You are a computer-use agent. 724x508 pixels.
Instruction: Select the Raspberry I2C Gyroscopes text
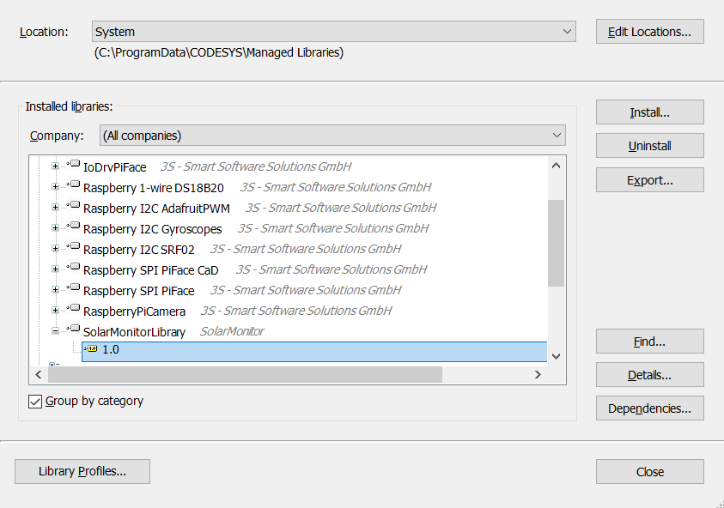(152, 229)
